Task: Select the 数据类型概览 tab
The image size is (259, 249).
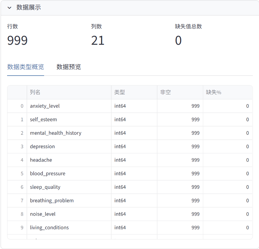Action: tap(26, 67)
